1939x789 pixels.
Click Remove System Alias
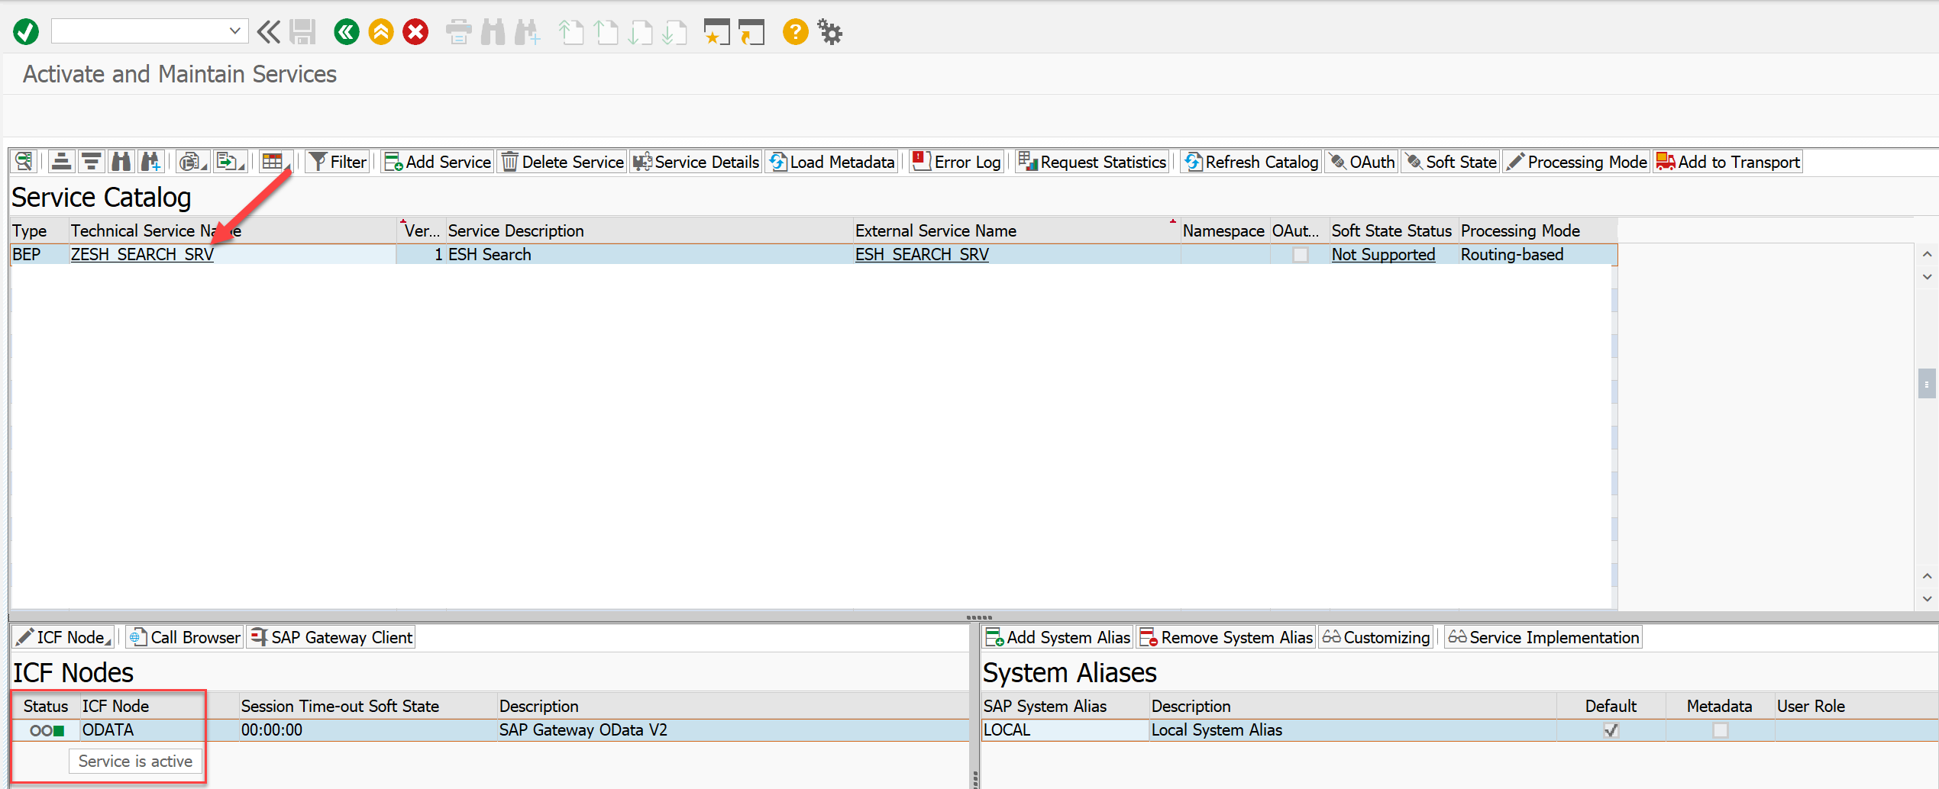tap(1226, 637)
